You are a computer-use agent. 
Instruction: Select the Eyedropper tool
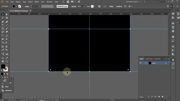coord(3,50)
